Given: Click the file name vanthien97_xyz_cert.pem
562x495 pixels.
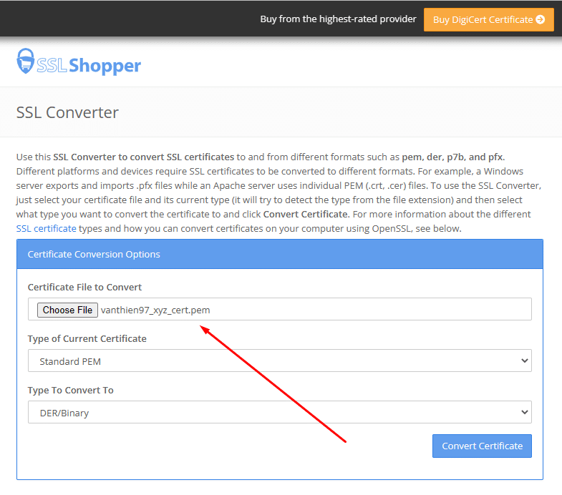Looking at the screenshot, I should pos(155,310).
